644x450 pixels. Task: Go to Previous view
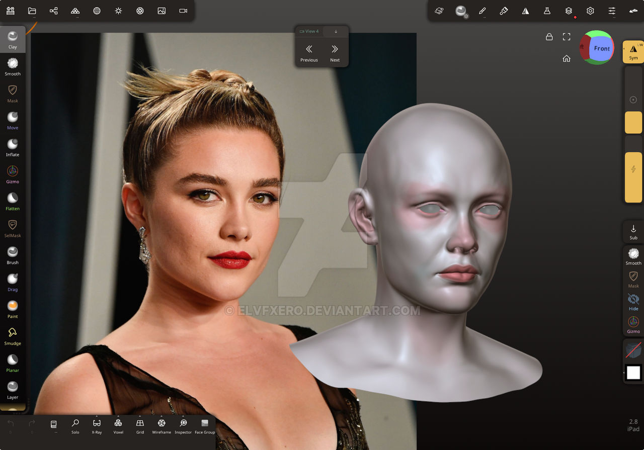point(309,53)
